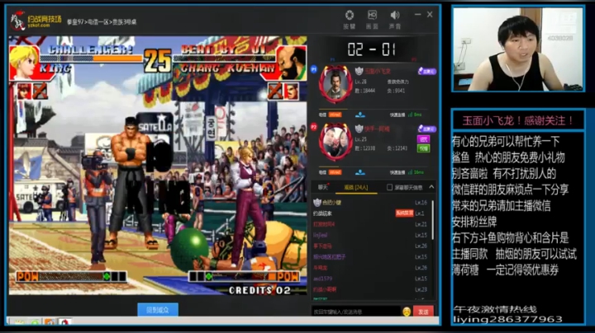The image size is (595, 333).
Task: Click the red 系统管理 tag in spectator list
Action: coord(404,213)
